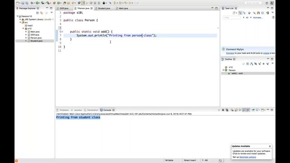
Task: Click the Quick Access search field
Action: pos(253,3)
